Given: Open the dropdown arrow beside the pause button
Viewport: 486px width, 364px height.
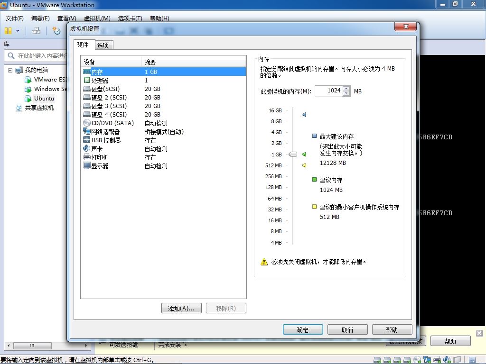Looking at the screenshot, I should click(x=18, y=31).
